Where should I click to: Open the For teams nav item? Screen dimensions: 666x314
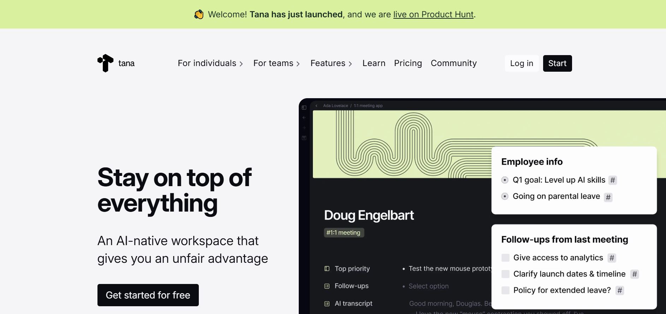click(276, 63)
